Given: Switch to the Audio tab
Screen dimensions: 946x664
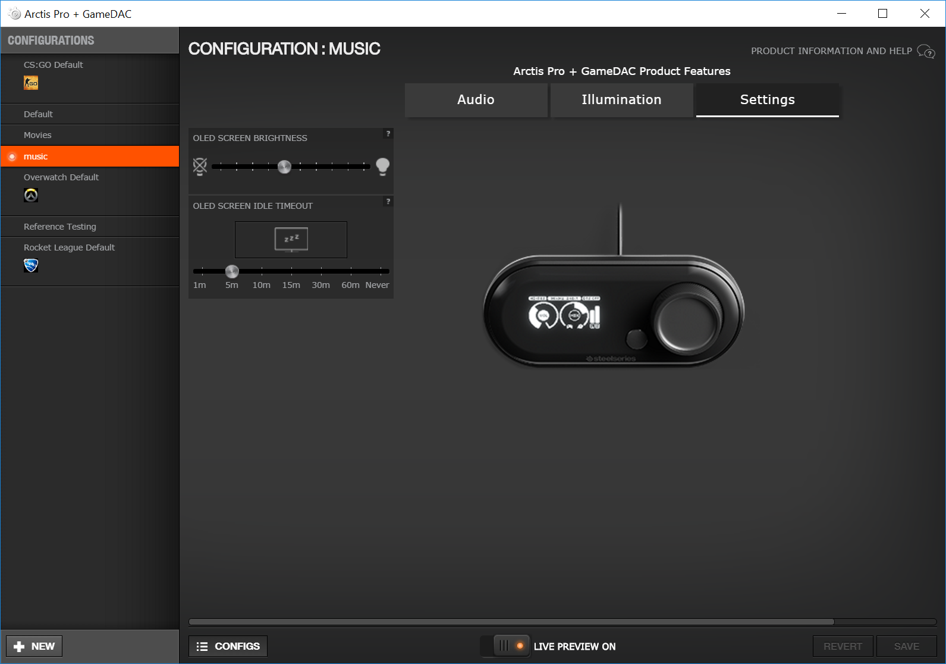Looking at the screenshot, I should [x=476, y=100].
